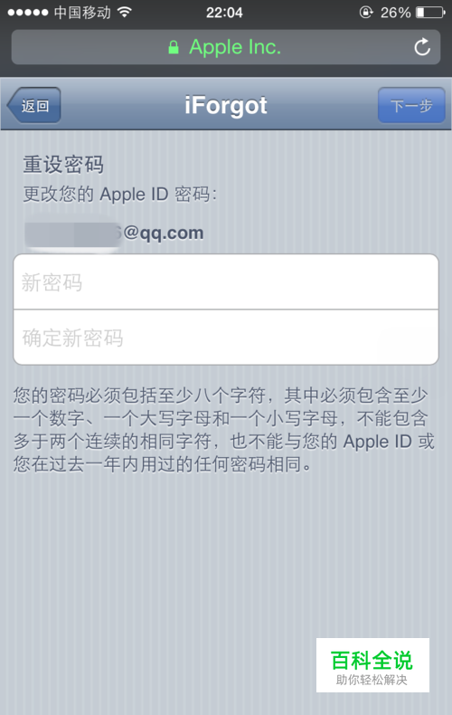This screenshot has width=452, height=715.
Task: Tap the blurred @qq.com email address
Action: [114, 233]
